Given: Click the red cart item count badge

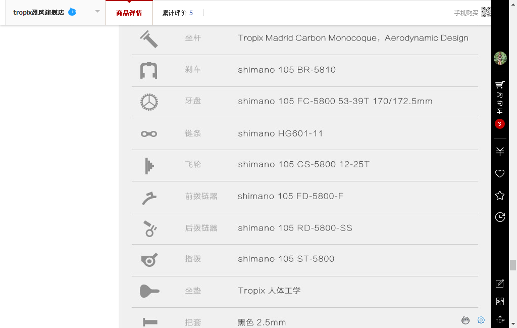Looking at the screenshot, I should [x=500, y=124].
